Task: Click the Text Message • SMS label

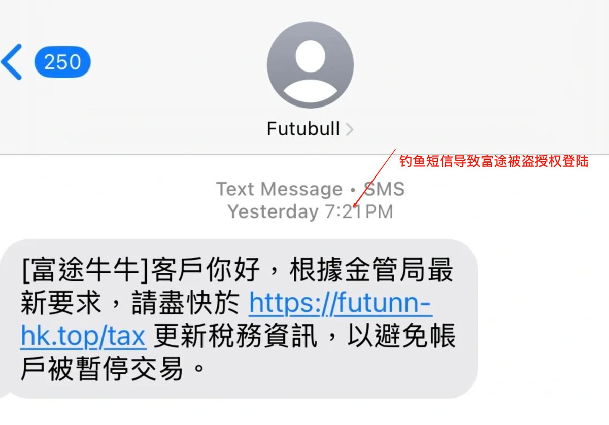Action: [x=310, y=189]
